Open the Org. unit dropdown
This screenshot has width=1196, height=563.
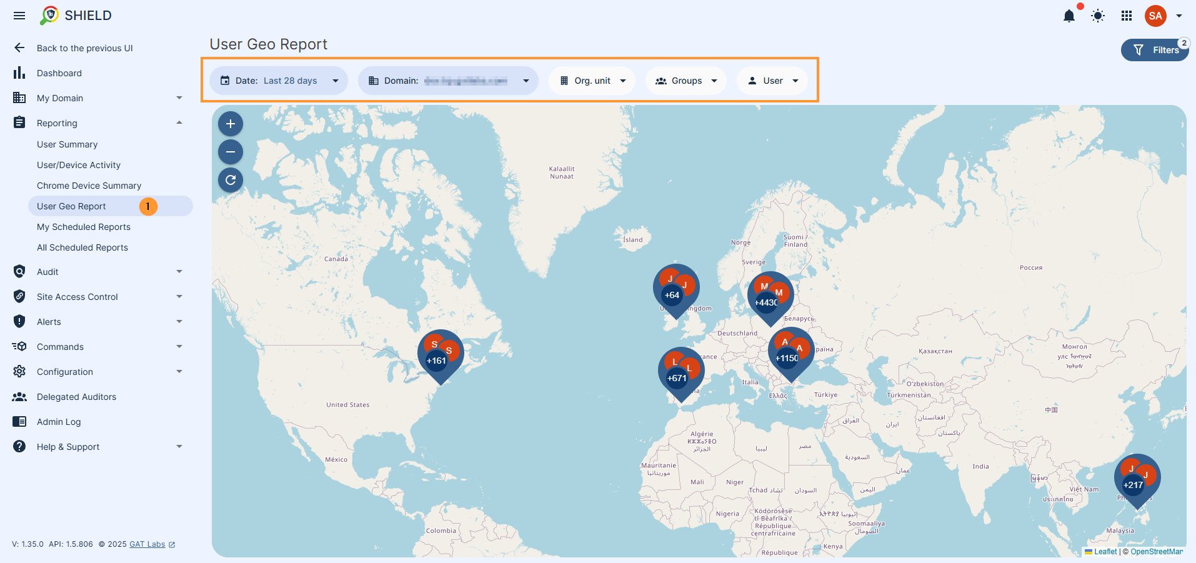[x=592, y=81]
